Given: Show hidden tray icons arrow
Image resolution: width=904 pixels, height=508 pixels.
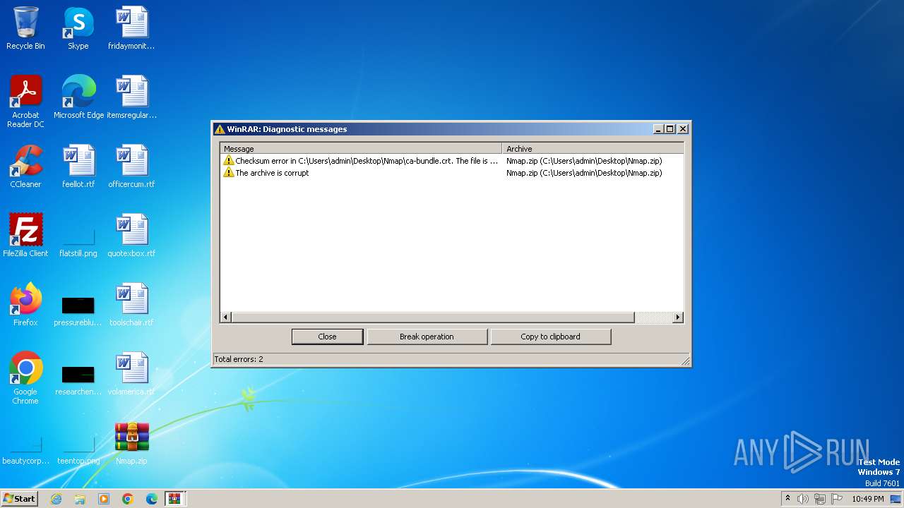Looking at the screenshot, I should point(787,499).
